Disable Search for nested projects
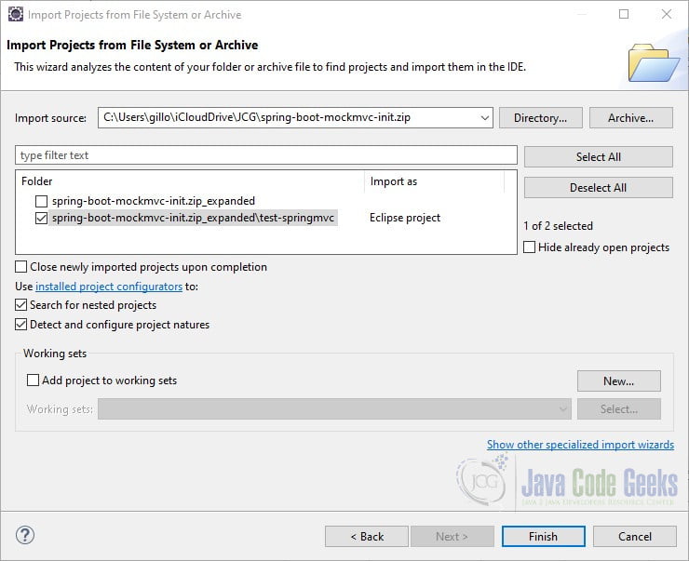 point(20,304)
